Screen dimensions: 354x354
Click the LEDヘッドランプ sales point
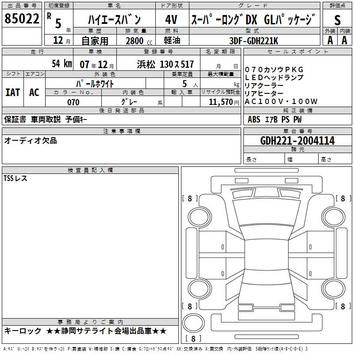click(274, 77)
